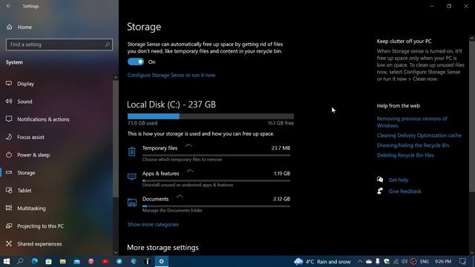Click the Sound speaker icon in sidebar
The image size is (475, 267).
tap(9, 101)
